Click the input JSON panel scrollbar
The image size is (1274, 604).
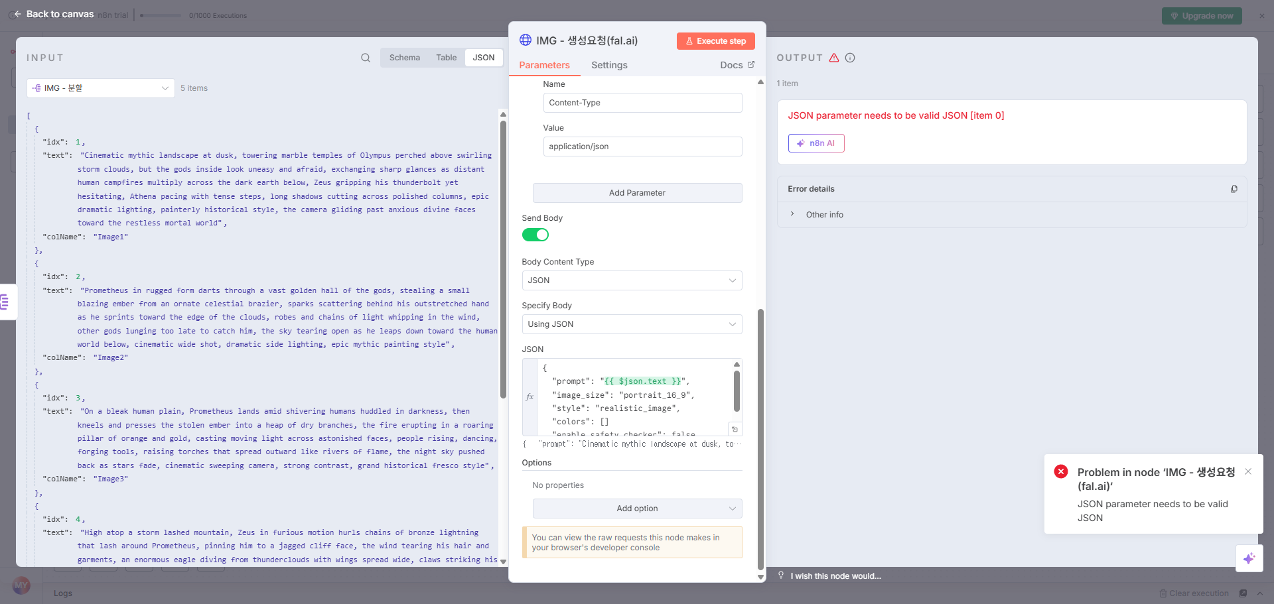click(x=503, y=259)
